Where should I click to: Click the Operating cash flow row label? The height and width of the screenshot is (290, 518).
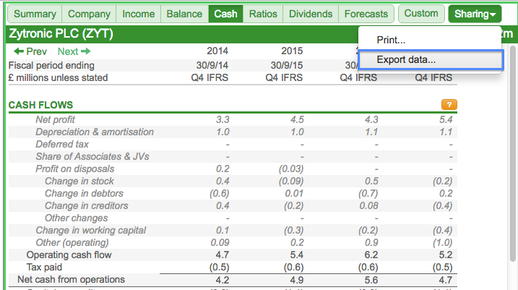coord(69,255)
